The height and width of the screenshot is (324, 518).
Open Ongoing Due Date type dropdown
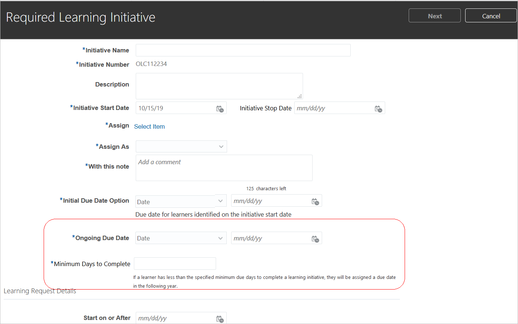pos(220,238)
